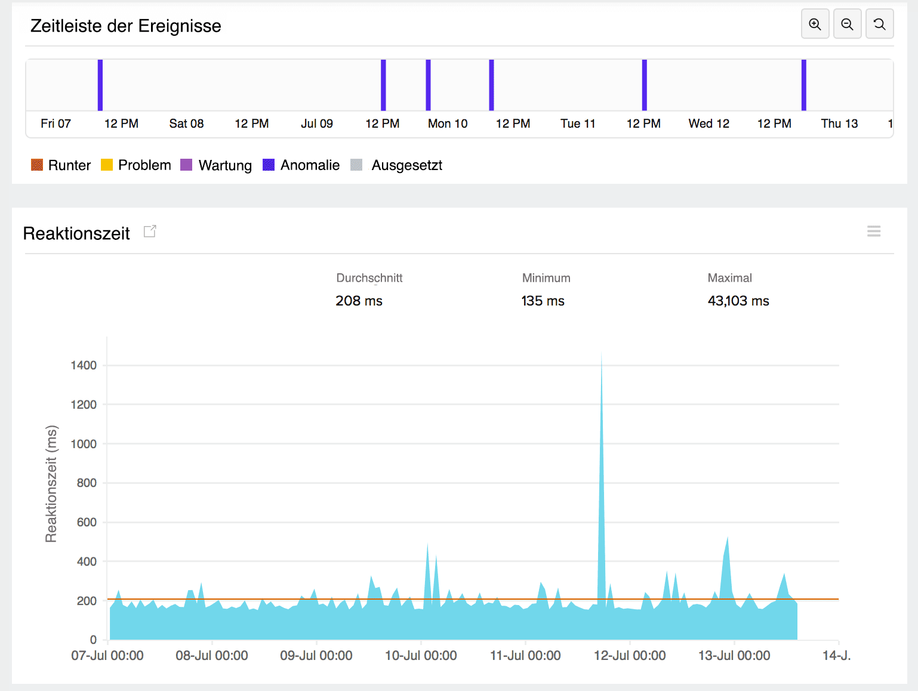Select the anomaly marker at Tuesday 12 PM
Image resolution: width=918 pixels, height=691 pixels.
tap(645, 85)
